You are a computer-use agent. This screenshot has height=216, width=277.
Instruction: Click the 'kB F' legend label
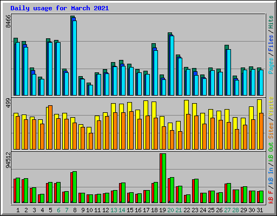click(271, 197)
